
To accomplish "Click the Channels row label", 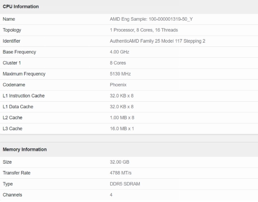I will pyautogui.click(x=12, y=195).
